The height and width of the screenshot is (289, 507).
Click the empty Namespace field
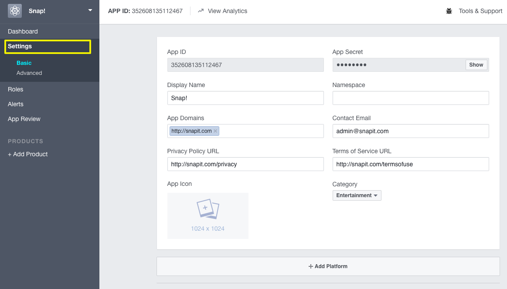point(411,98)
